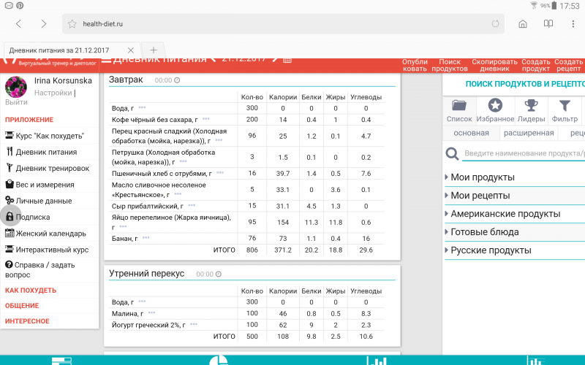Open browser bookmarks icon

pyautogui.click(x=548, y=23)
